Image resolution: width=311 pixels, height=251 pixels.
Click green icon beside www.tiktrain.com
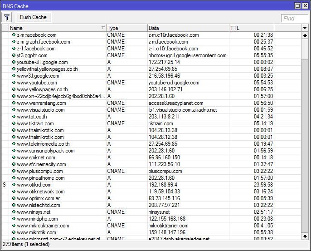pyautogui.click(x=14, y=123)
